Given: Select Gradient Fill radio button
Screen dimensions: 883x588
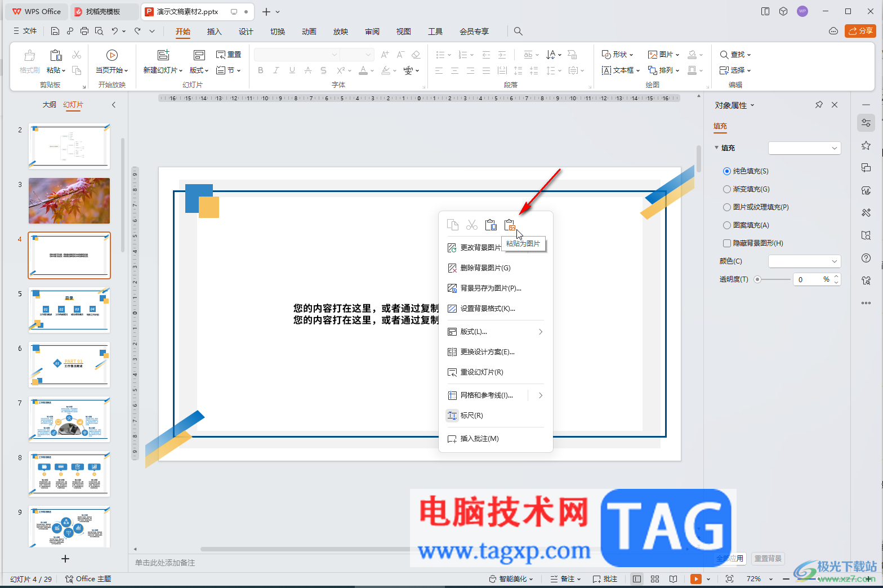Looking at the screenshot, I should click(x=727, y=189).
